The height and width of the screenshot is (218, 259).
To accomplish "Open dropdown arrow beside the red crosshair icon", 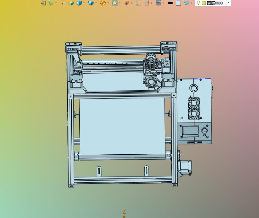I will 132,3.
